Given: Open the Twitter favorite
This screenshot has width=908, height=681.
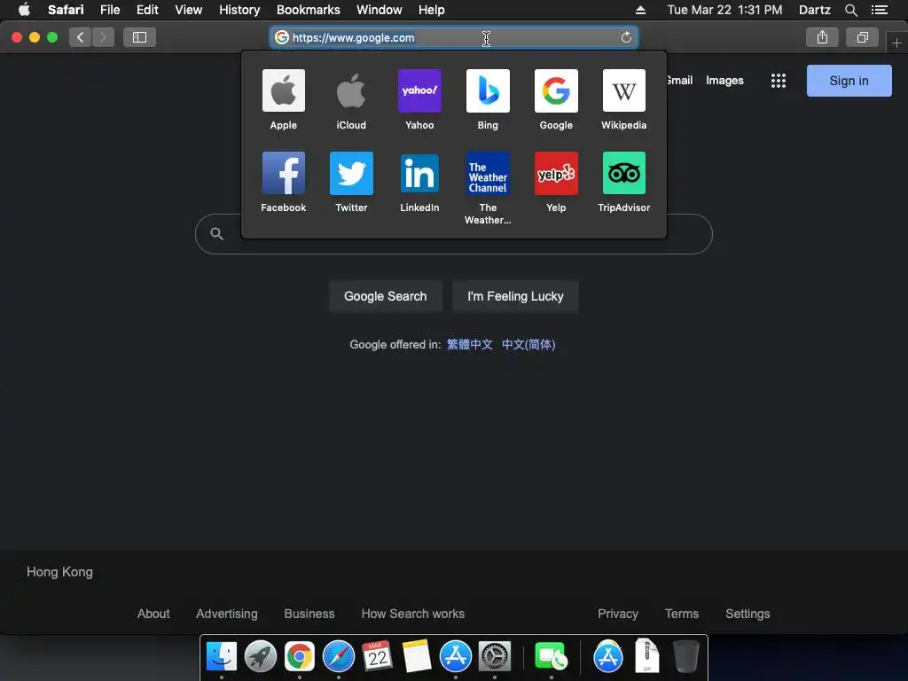Looking at the screenshot, I should click(351, 182).
